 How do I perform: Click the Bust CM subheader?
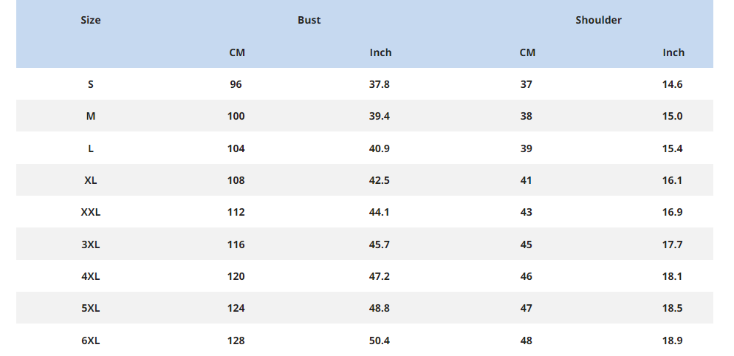click(x=237, y=52)
